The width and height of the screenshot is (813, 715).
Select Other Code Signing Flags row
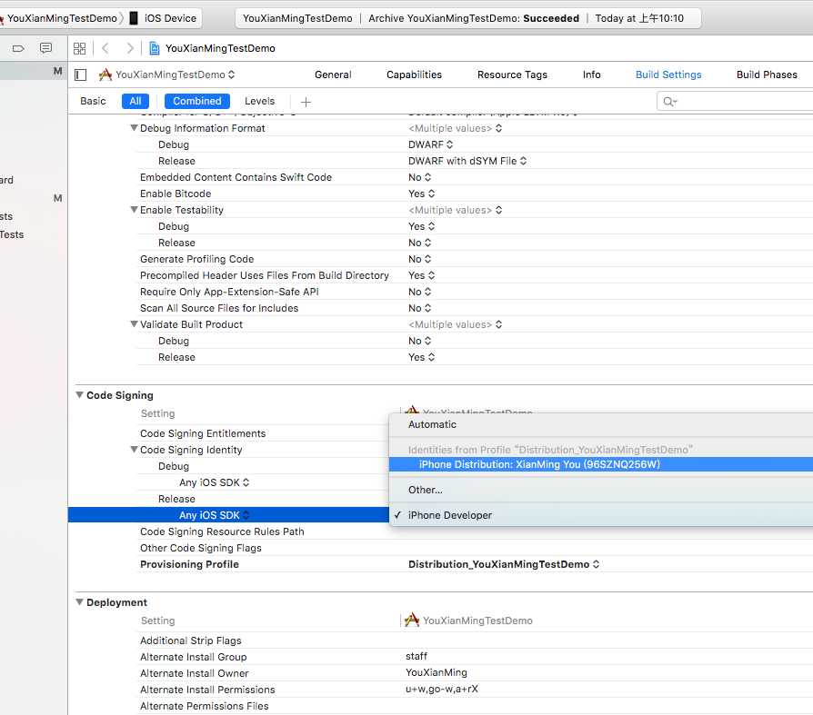pos(201,548)
